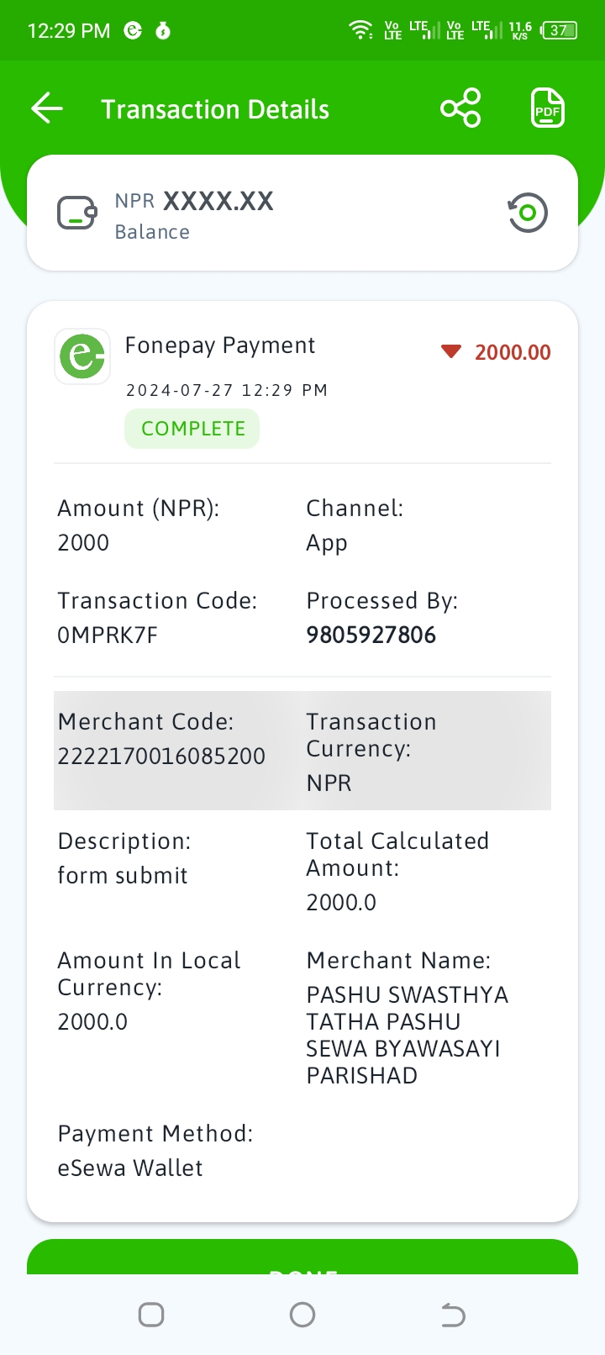Open Android recent apps square button

151,1315
